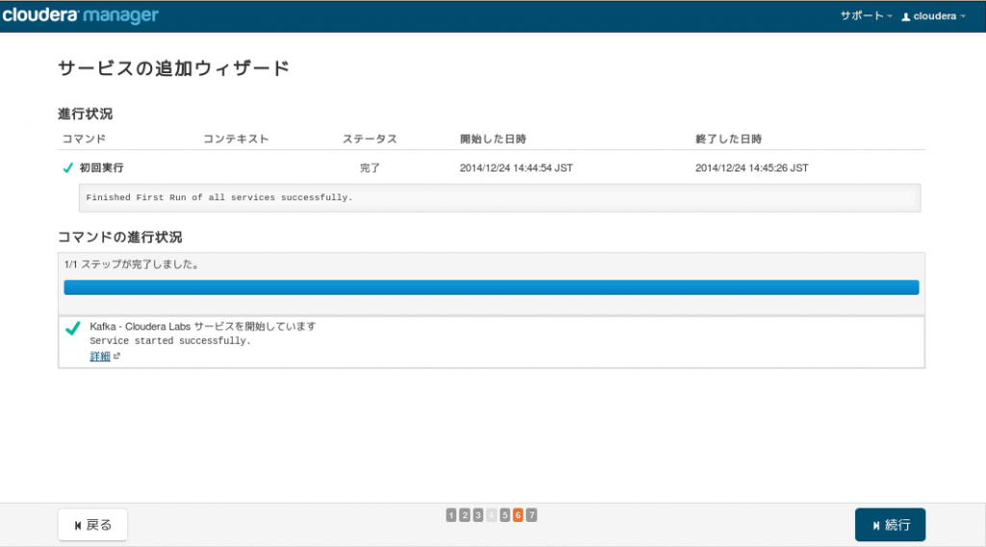The width and height of the screenshot is (986, 547).
Task: Go to wizard step 7
Action: tap(532, 515)
